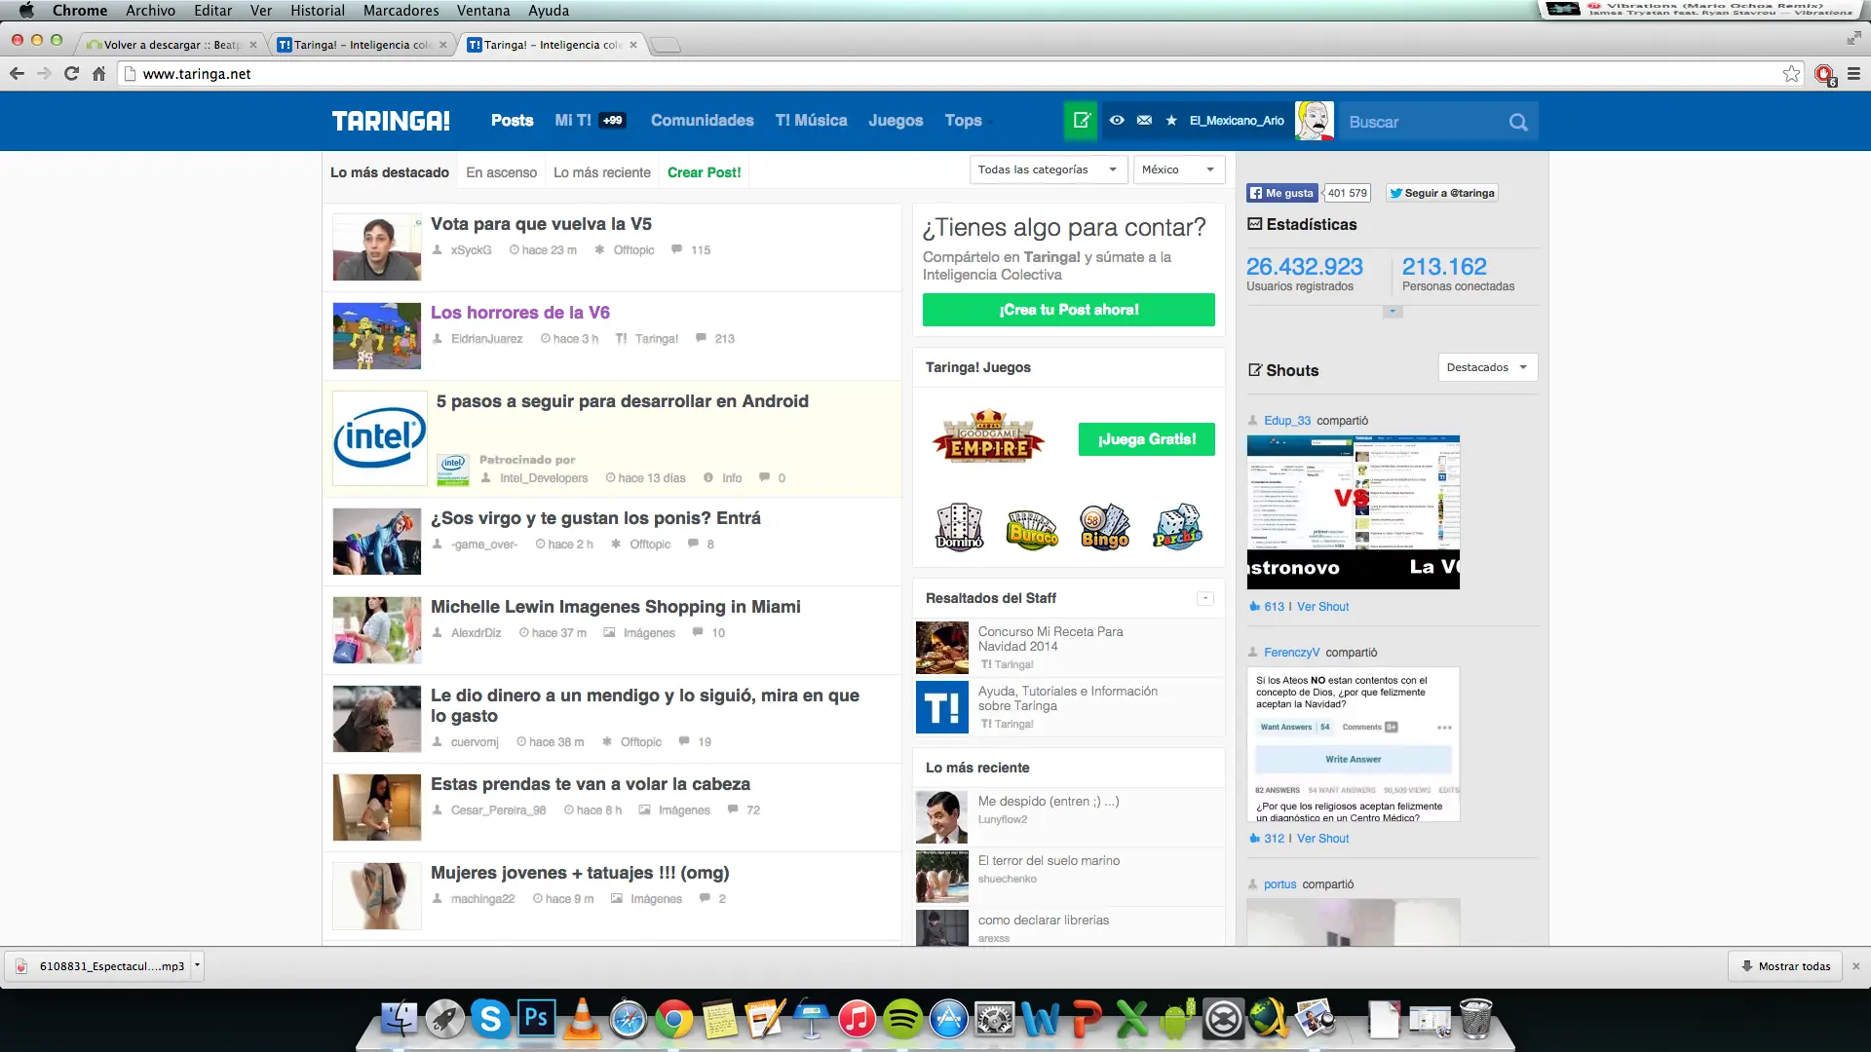Image resolution: width=1871 pixels, height=1052 pixels.
Task: Open the post Los horrores de la V6
Action: 520,313
